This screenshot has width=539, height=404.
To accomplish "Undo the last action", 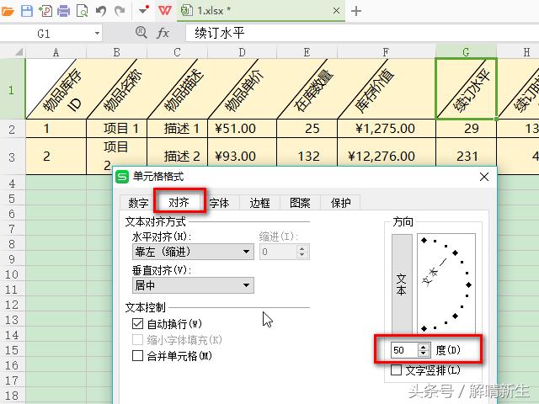I will (101, 11).
